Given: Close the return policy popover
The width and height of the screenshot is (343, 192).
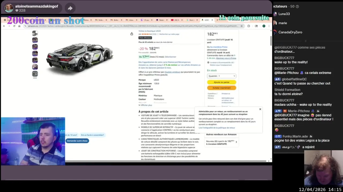Looking at the screenshot, I should pos(260,109).
